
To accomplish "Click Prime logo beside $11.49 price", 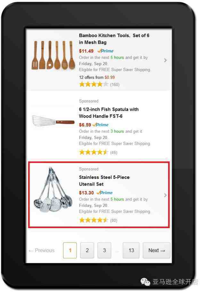I will 105,51.
